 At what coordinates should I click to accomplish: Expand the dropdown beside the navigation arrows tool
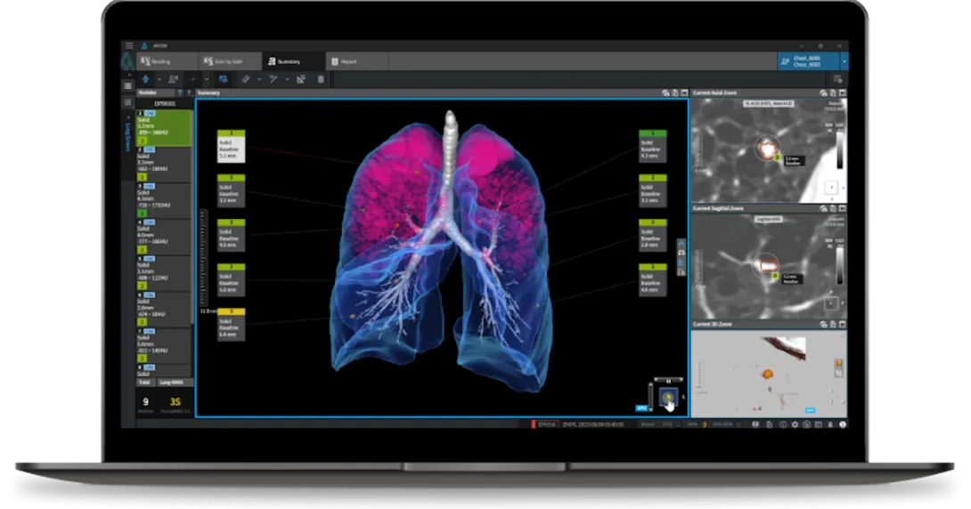[x=158, y=79]
